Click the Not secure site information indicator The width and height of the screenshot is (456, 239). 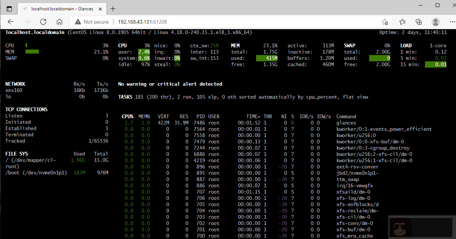pyautogui.click(x=92, y=22)
